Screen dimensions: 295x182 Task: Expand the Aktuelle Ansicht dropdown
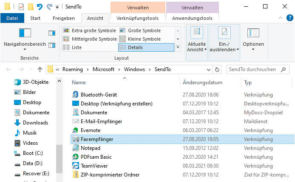[196, 47]
